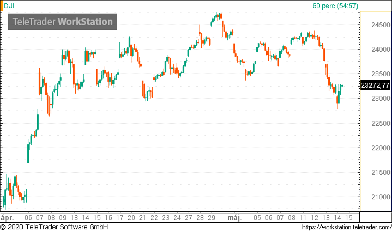Image resolution: width=392 pixels, height=232 pixels.
Task: Select the 11 date on time axis
Action: tap(303, 218)
